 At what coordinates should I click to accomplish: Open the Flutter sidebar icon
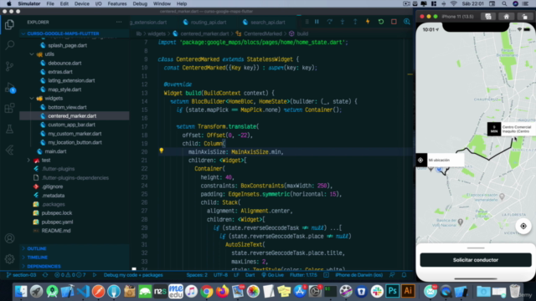point(9,150)
